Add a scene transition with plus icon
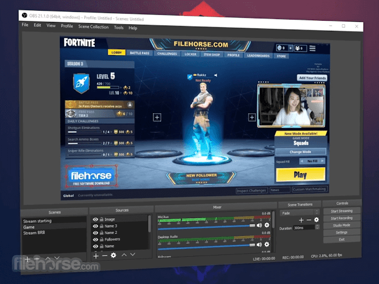Image resolution: width=379 pixels, height=284 pixels. click(x=301, y=220)
